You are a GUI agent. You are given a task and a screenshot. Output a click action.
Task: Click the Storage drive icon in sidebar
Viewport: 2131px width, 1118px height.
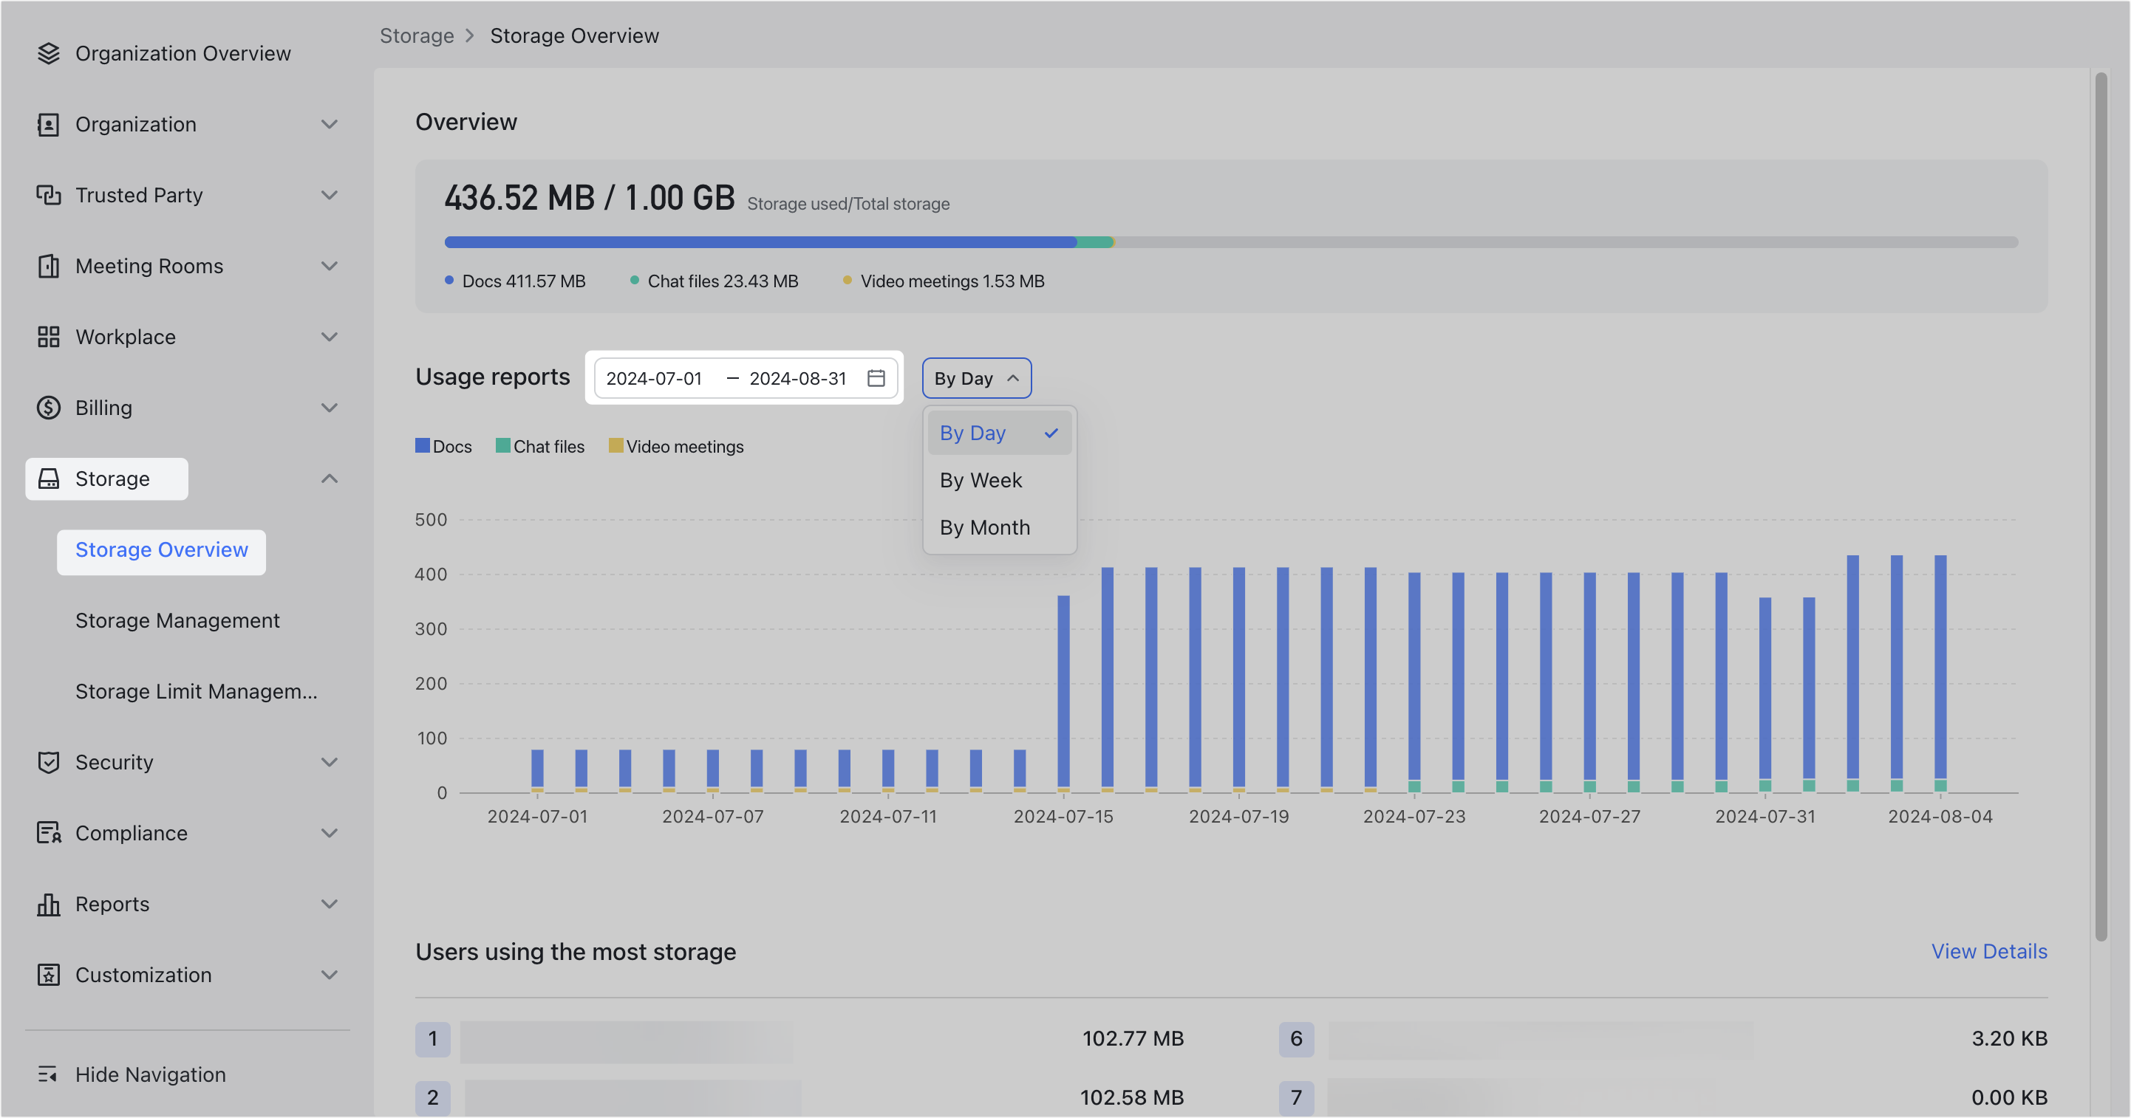point(49,479)
